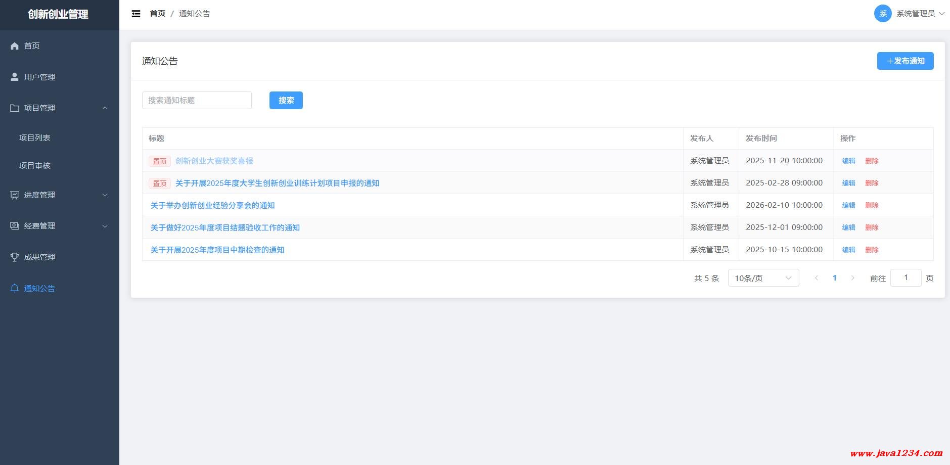Focus the 搜索通知标题 input field
This screenshot has height=465, width=950.
coord(197,100)
